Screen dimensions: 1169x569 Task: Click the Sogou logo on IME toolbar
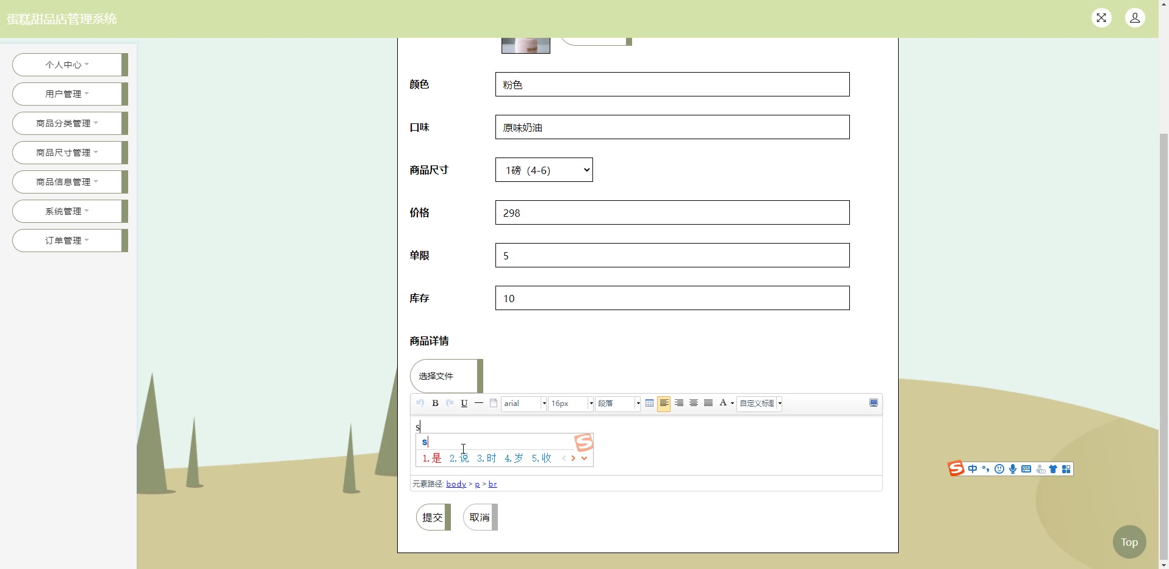pos(956,468)
